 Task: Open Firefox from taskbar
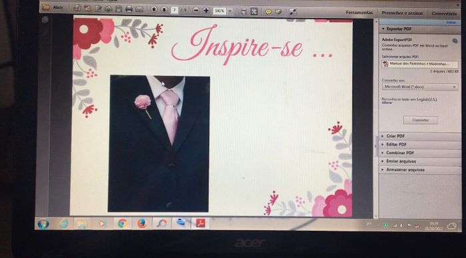click(x=142, y=223)
